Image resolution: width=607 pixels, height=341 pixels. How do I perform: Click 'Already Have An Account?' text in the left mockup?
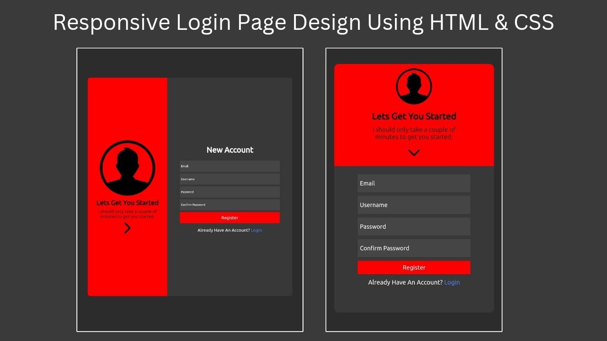224,230
